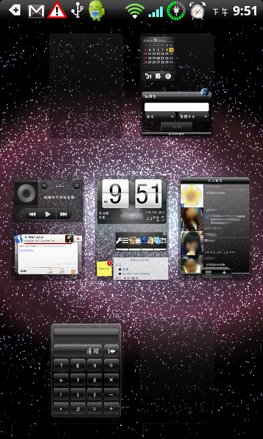The width and height of the screenshot is (263, 439).
Task: Open the yellow sticky note widget
Action: coord(104,269)
